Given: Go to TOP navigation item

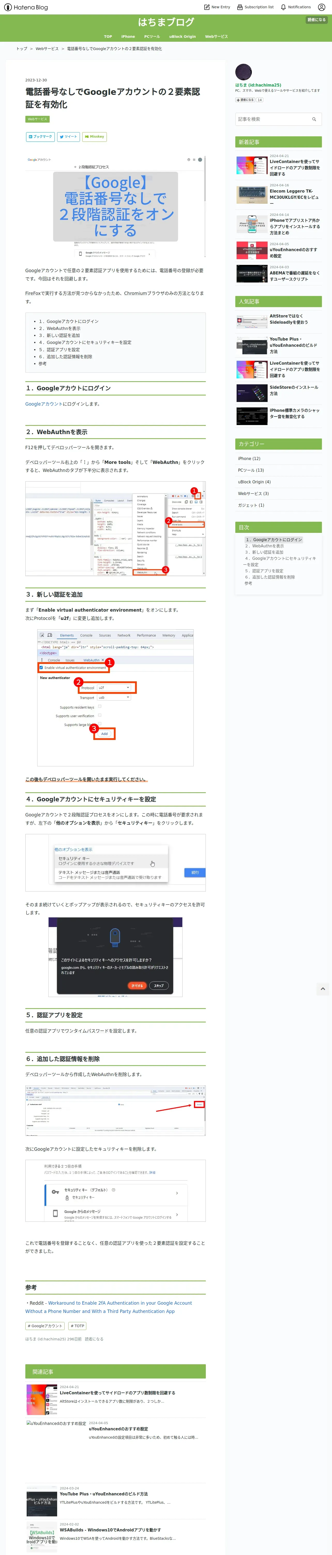Looking at the screenshot, I should point(108,36).
